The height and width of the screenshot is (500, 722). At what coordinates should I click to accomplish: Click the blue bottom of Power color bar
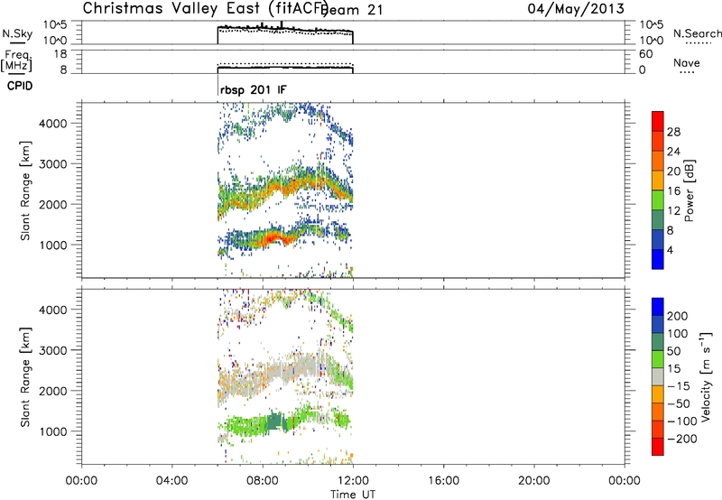[658, 259]
